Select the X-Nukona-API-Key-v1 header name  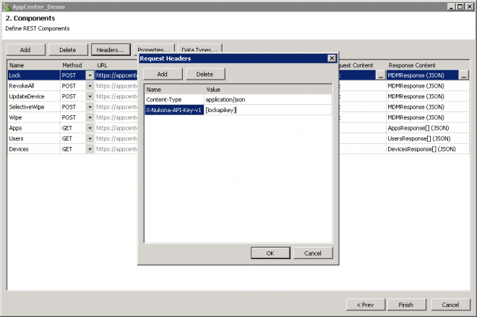click(174, 110)
